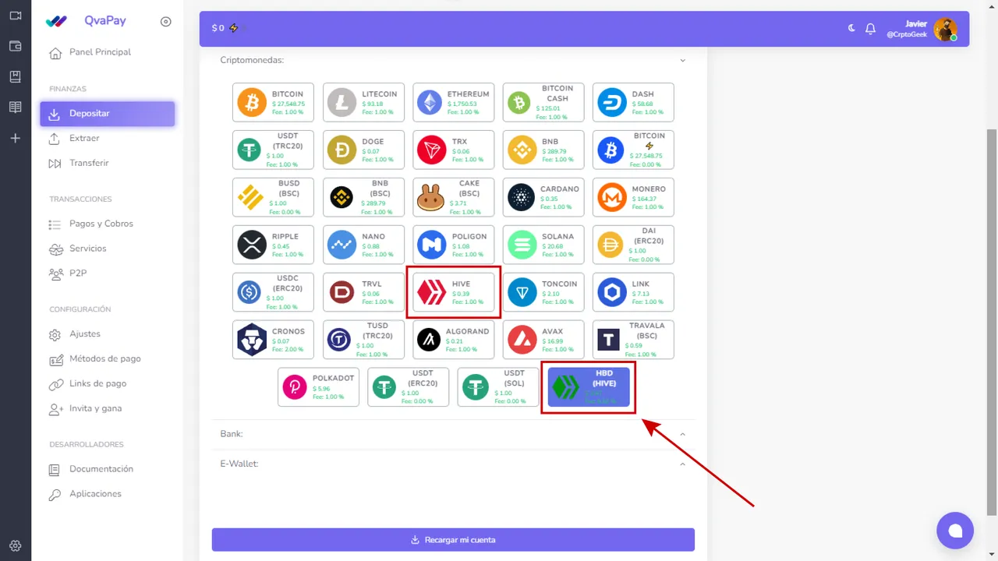
Task: Select the Nano coin card
Action: click(x=363, y=245)
